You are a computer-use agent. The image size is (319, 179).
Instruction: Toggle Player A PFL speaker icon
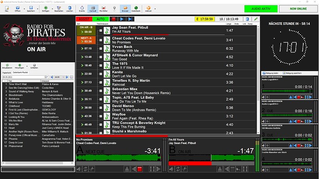(79, 169)
